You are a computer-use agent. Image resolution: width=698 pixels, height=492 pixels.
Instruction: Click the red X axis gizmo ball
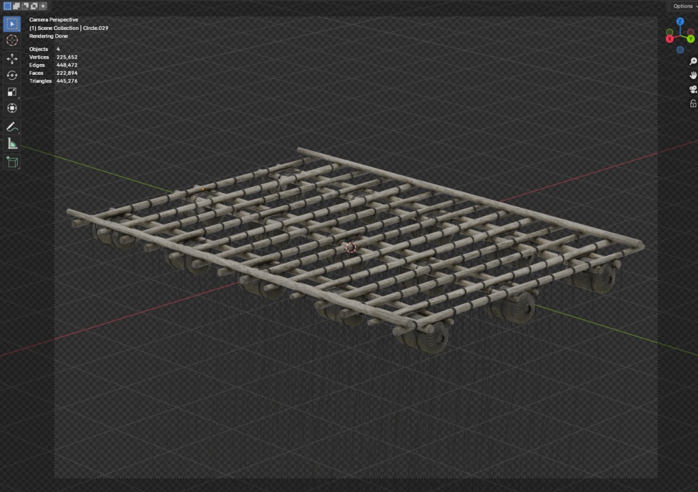click(x=669, y=39)
